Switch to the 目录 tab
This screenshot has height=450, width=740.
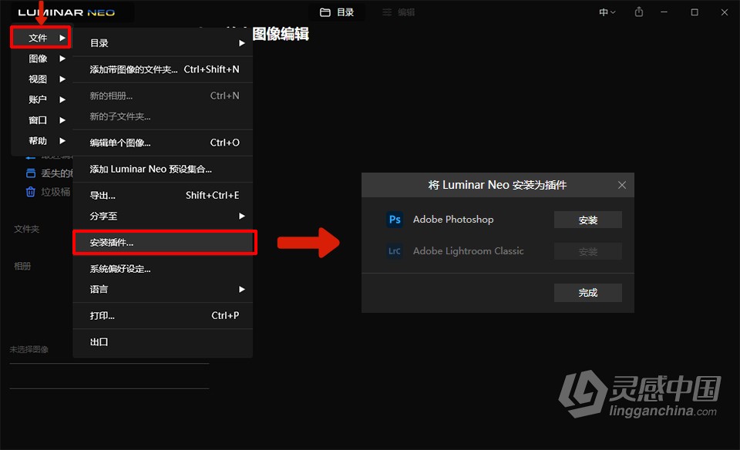click(337, 12)
